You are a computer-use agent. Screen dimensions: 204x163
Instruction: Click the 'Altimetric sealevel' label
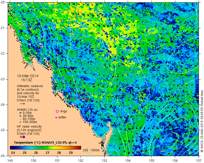30,86
